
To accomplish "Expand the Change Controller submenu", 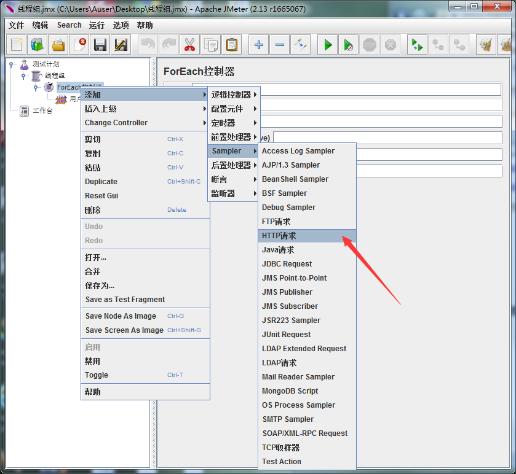I will pyautogui.click(x=145, y=123).
